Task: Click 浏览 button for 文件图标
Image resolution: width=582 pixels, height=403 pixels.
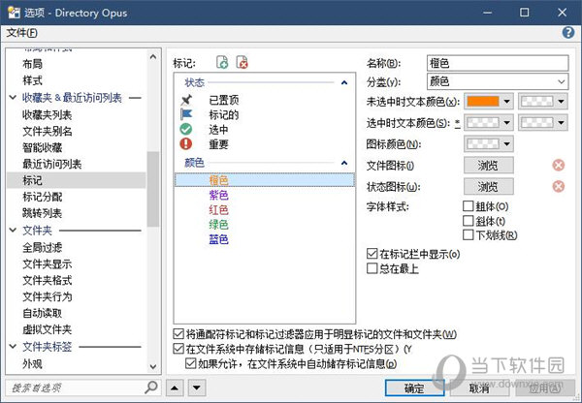Action: [x=489, y=166]
